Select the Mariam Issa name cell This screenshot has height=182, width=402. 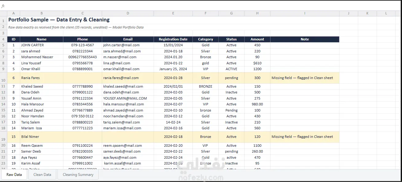(x=41, y=128)
